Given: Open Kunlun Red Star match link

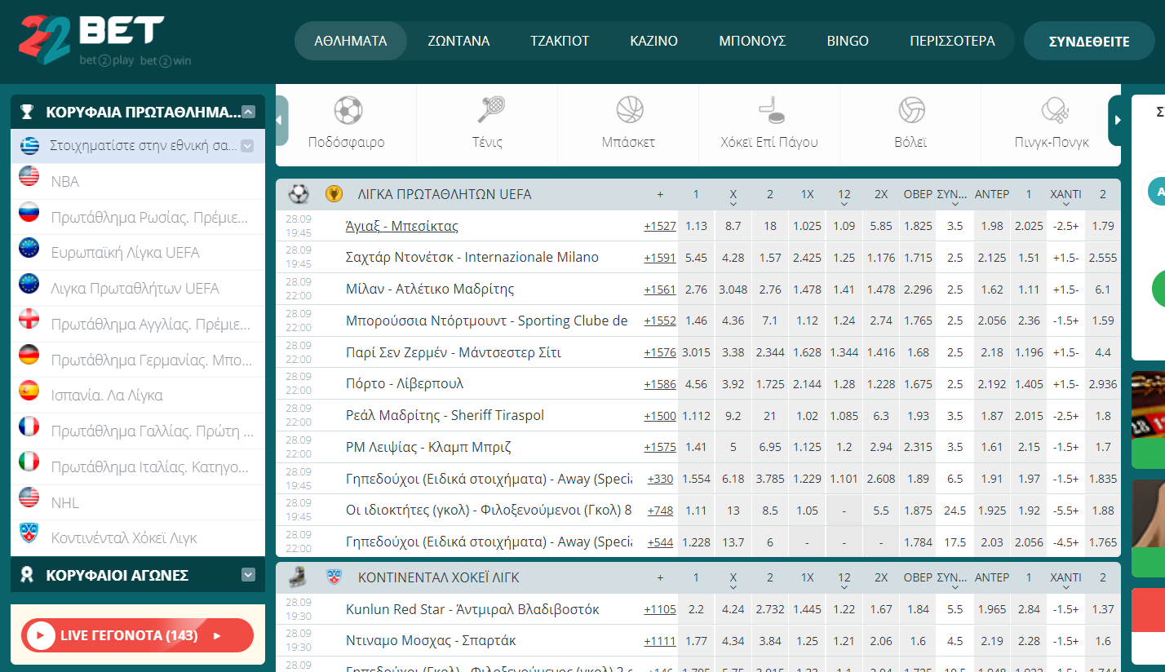Looking at the screenshot, I should [472, 609].
